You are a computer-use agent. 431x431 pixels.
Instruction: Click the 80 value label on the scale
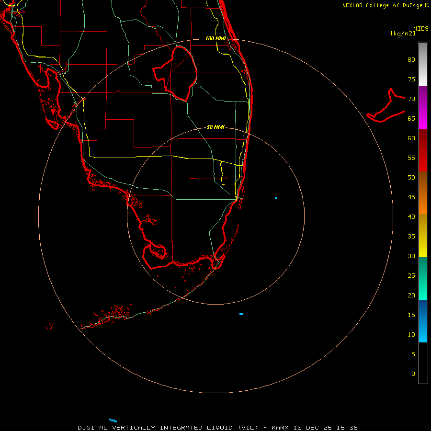tap(411, 60)
